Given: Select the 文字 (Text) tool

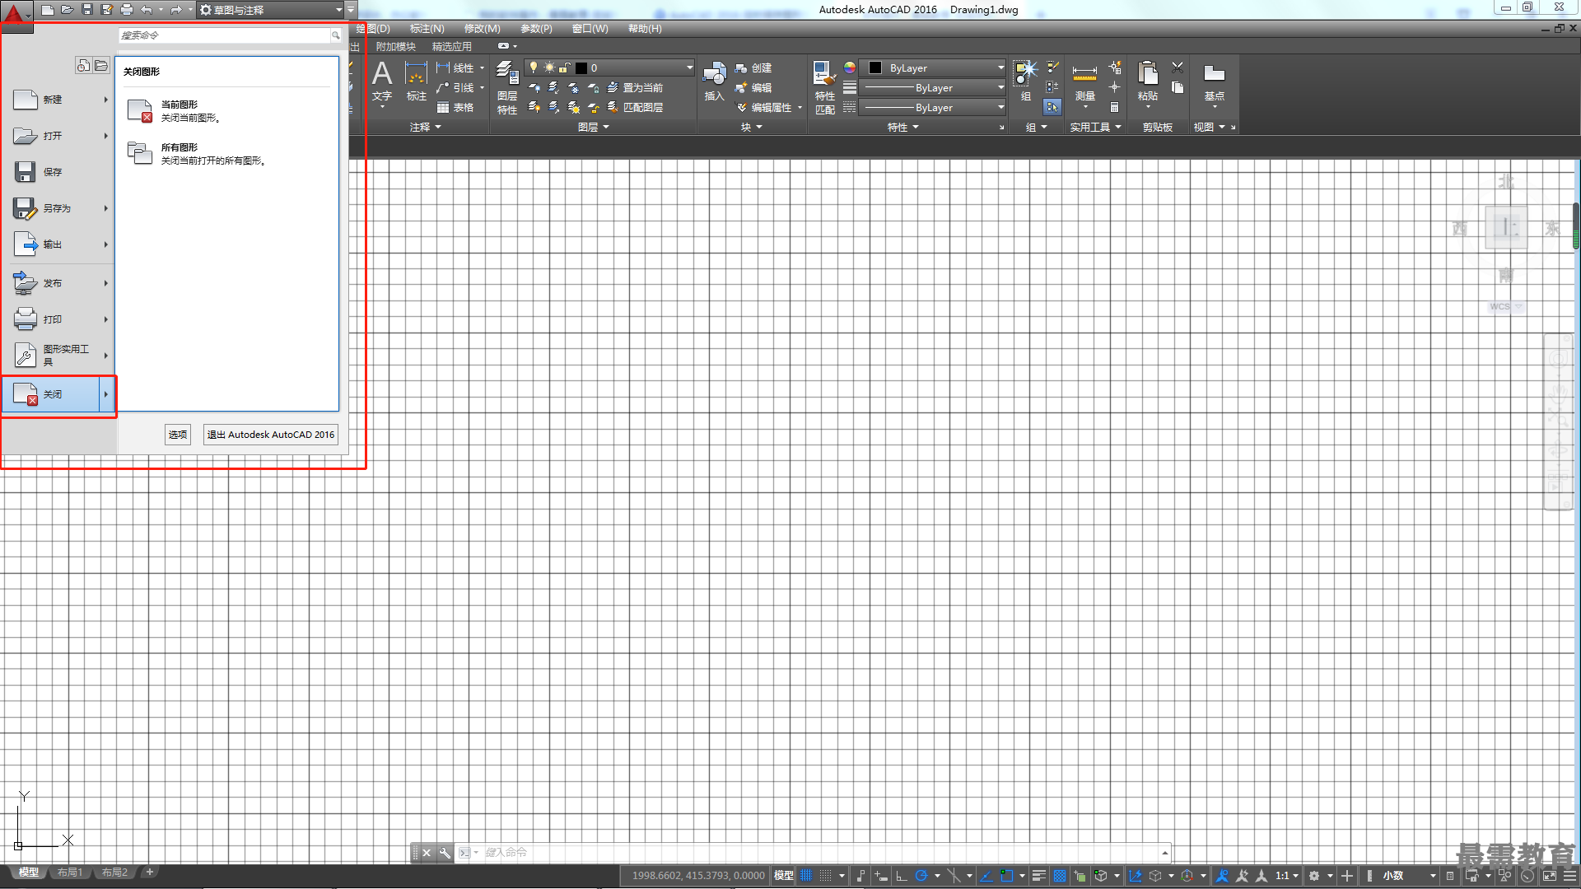Looking at the screenshot, I should click(381, 81).
